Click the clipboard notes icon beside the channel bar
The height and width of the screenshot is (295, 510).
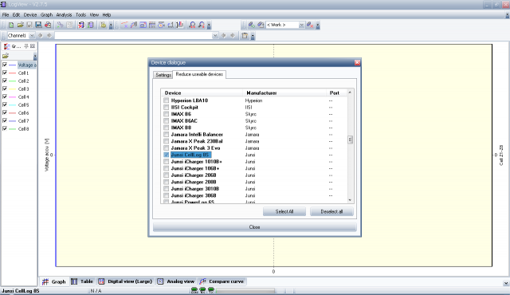pyautogui.click(x=245, y=36)
